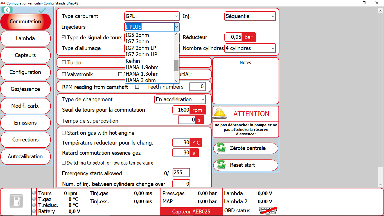The image size is (384, 216).
Task: Select Keihin from the injector list
Action: (133, 61)
